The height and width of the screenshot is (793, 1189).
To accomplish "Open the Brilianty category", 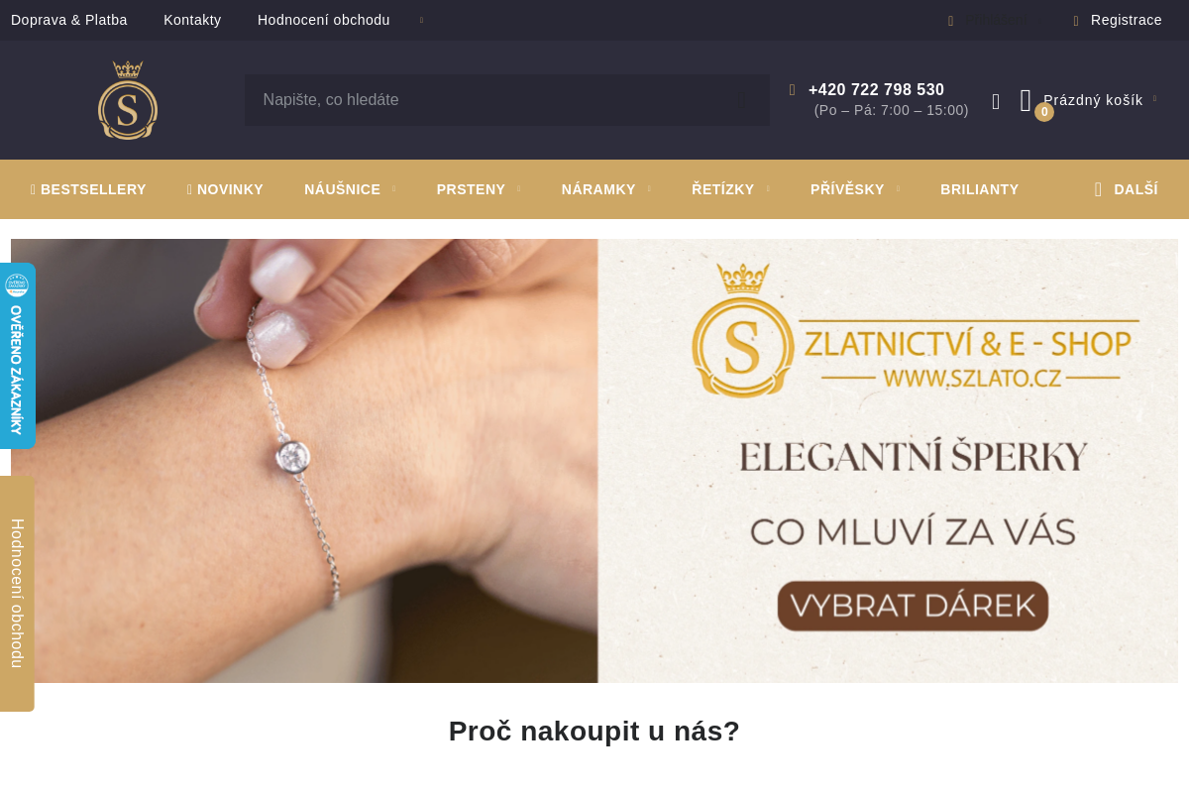I will click(979, 189).
